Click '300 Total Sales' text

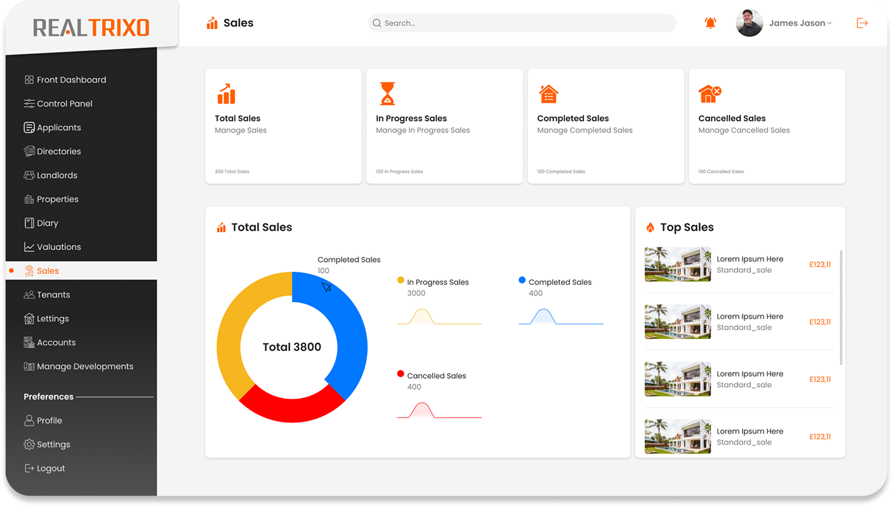tap(232, 171)
